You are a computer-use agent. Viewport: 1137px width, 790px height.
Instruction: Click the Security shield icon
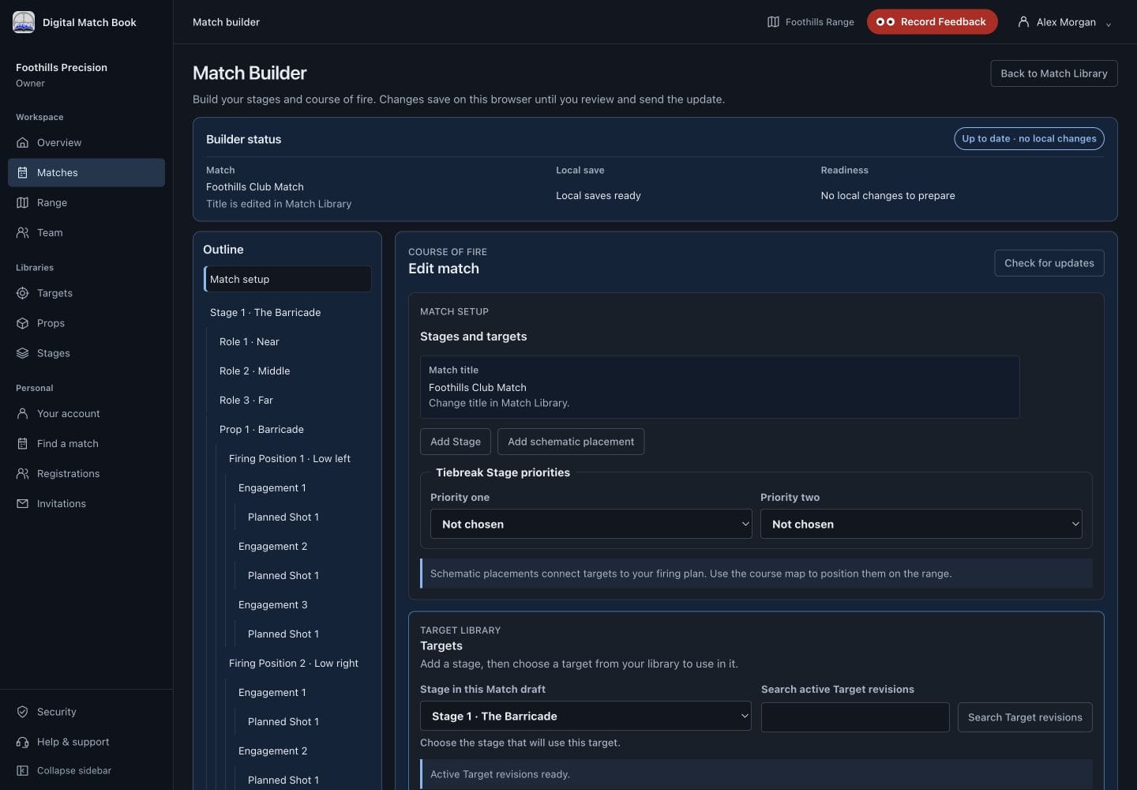[22, 712]
